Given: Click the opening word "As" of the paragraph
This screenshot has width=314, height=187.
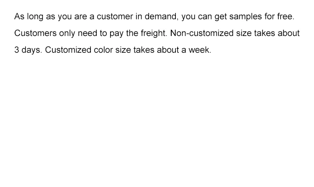Looking at the screenshot, I should click(19, 17).
